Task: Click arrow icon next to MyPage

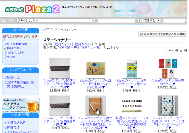Action: 6,57
